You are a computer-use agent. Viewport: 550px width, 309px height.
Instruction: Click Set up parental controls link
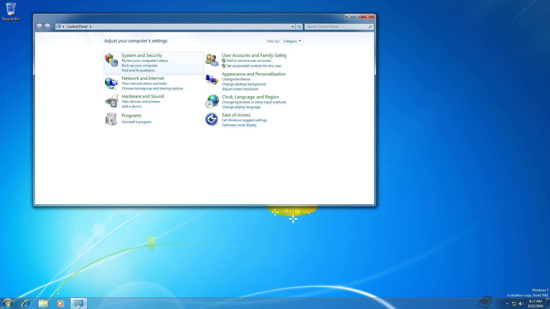click(254, 66)
